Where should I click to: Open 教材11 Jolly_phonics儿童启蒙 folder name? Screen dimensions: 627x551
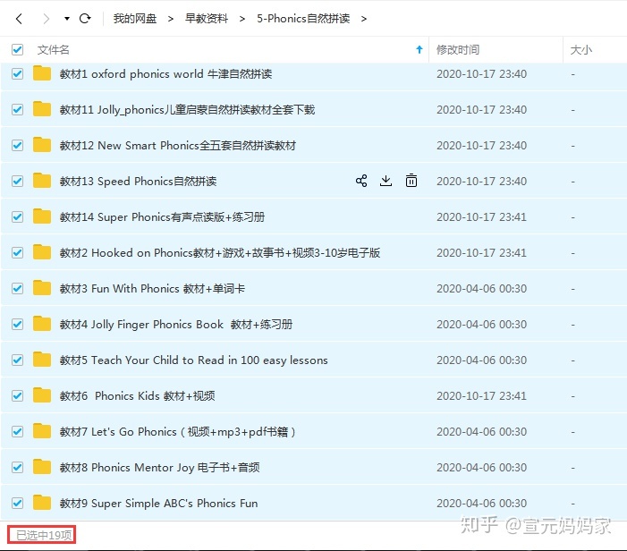(187, 109)
